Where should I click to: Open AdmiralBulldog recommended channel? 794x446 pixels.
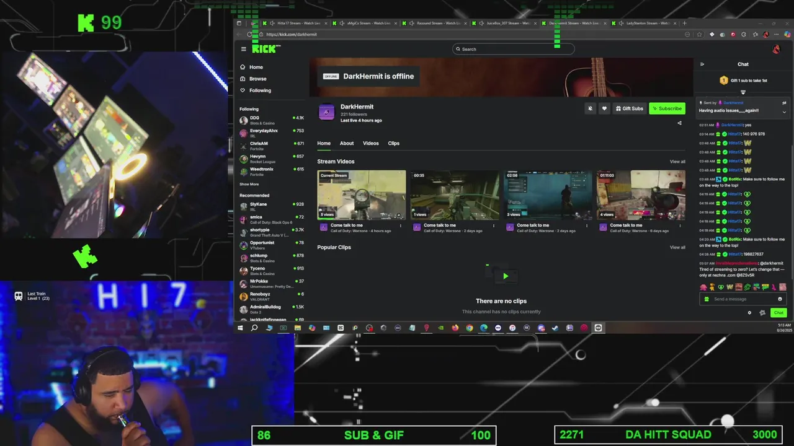tap(272, 309)
